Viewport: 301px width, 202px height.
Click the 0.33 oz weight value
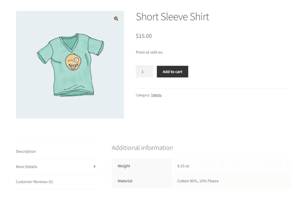pyautogui.click(x=183, y=166)
